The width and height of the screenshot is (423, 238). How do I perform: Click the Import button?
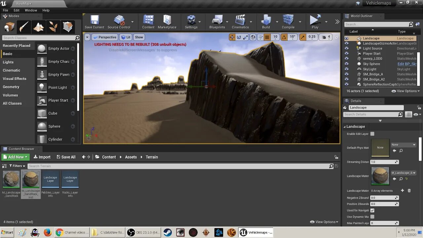tap(42, 157)
